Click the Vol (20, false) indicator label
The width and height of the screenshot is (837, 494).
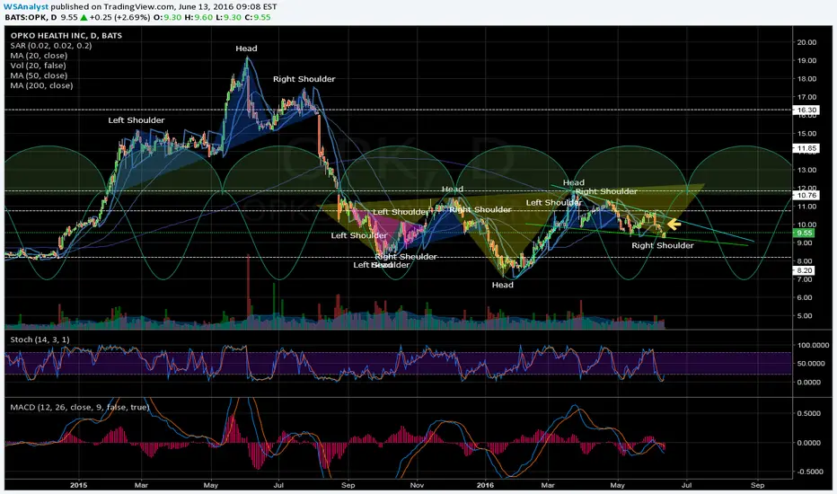point(39,66)
